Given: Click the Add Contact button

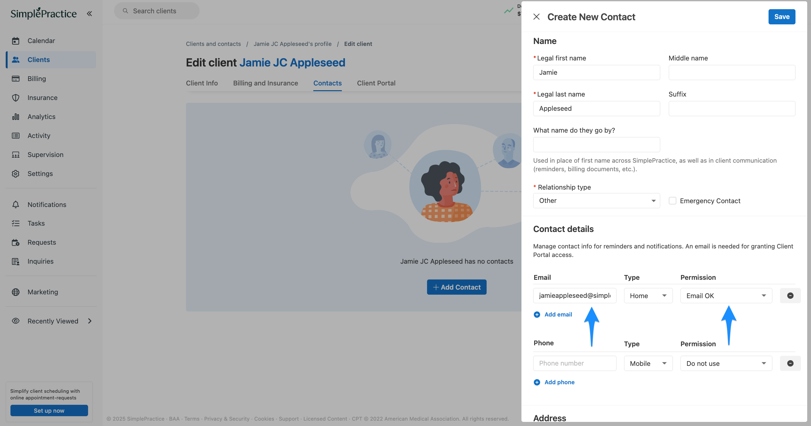Looking at the screenshot, I should click(457, 287).
